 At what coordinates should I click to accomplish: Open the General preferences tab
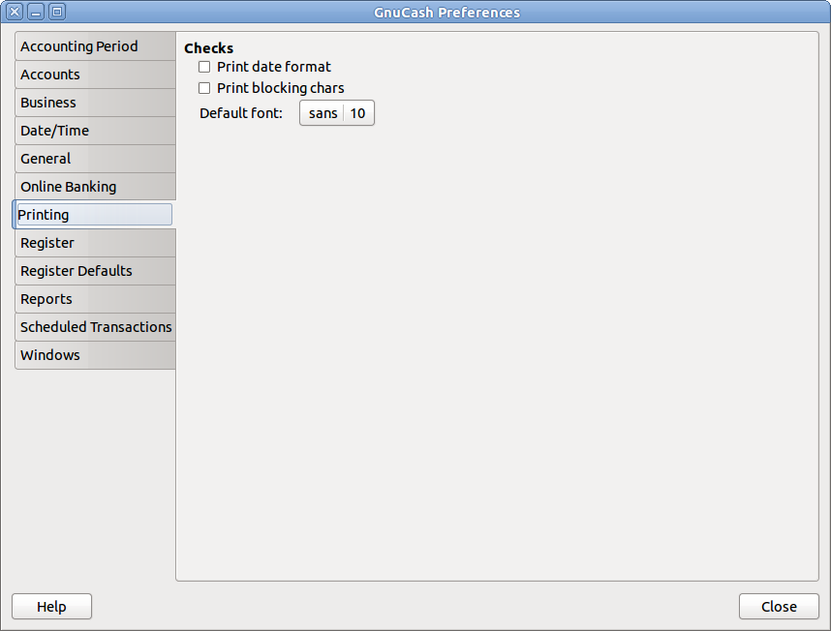95,159
